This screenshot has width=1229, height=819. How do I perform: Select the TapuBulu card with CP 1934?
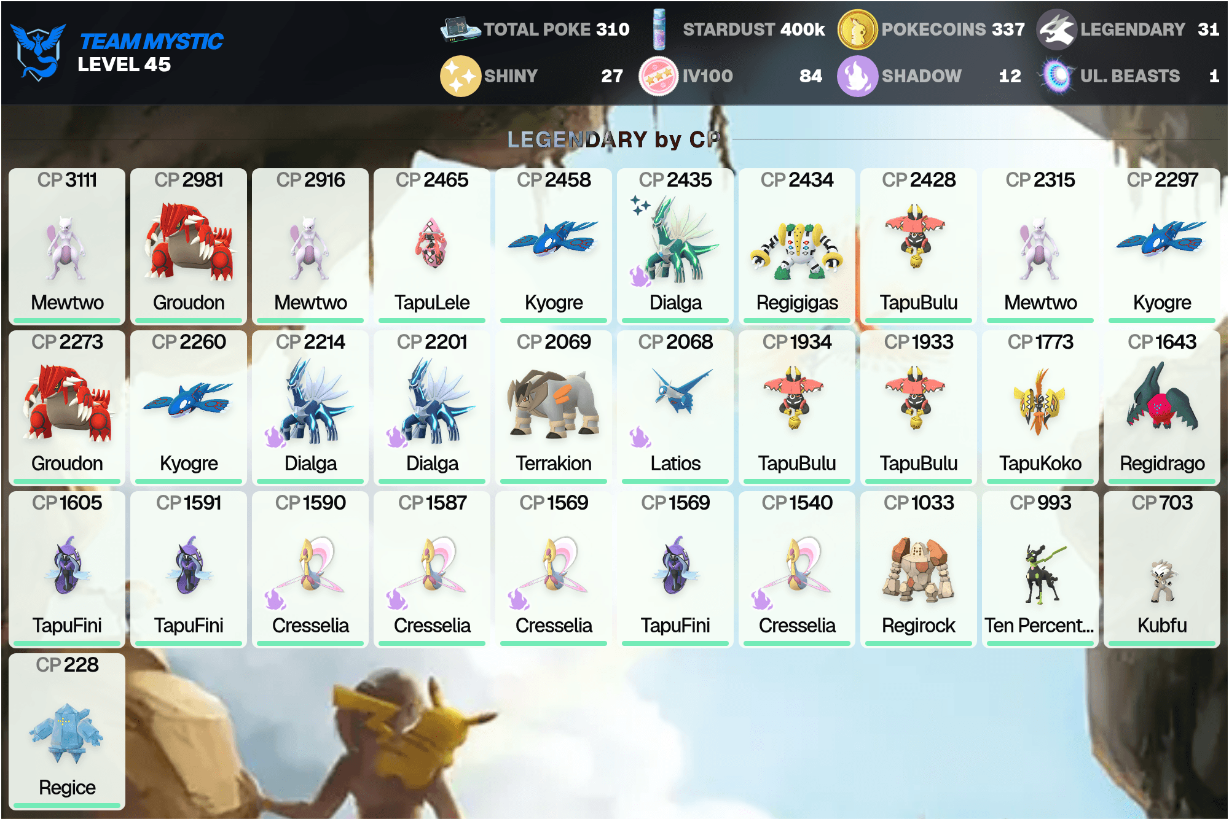[x=797, y=408]
